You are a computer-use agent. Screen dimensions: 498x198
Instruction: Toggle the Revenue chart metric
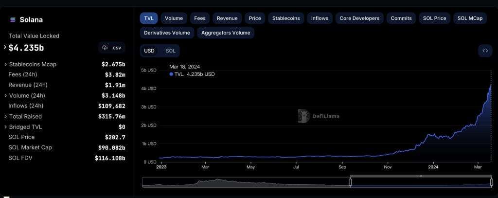point(227,18)
